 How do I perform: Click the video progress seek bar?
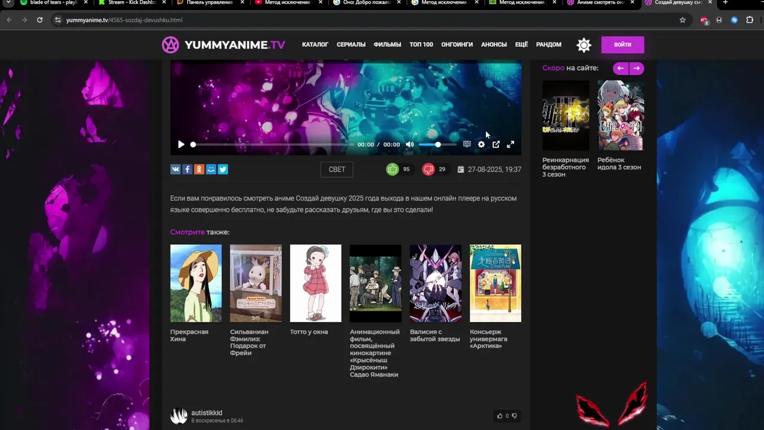(272, 145)
